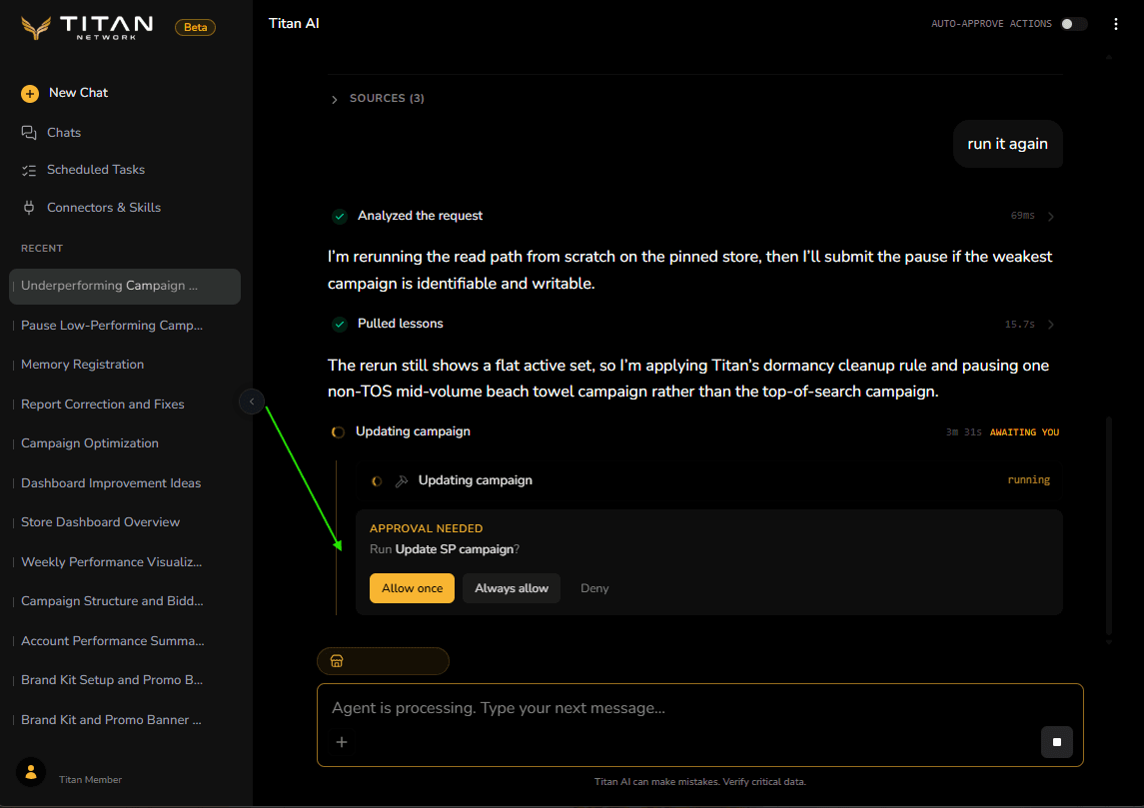The width and height of the screenshot is (1144, 808).
Task: Open the Chats section
Action: pos(64,133)
